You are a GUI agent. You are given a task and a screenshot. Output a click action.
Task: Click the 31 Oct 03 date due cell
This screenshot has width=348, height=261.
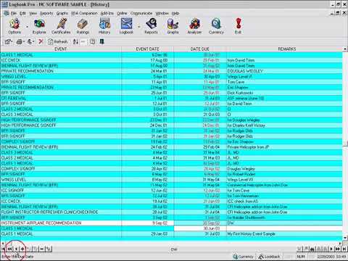click(200, 115)
